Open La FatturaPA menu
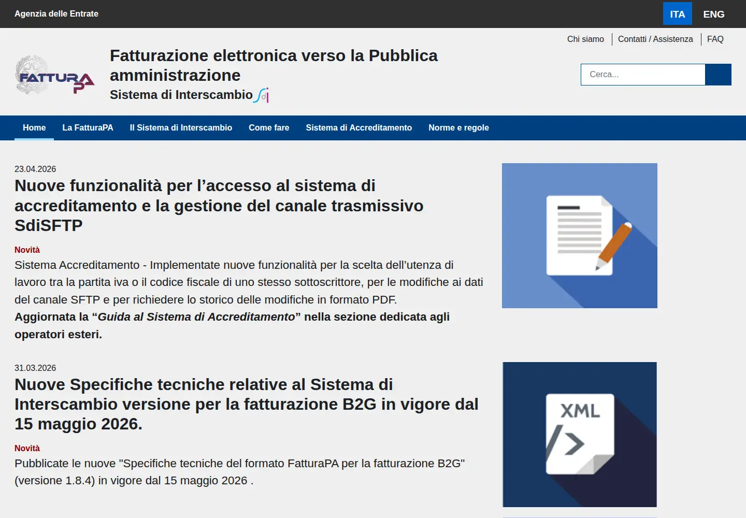The image size is (746, 518). tap(88, 128)
